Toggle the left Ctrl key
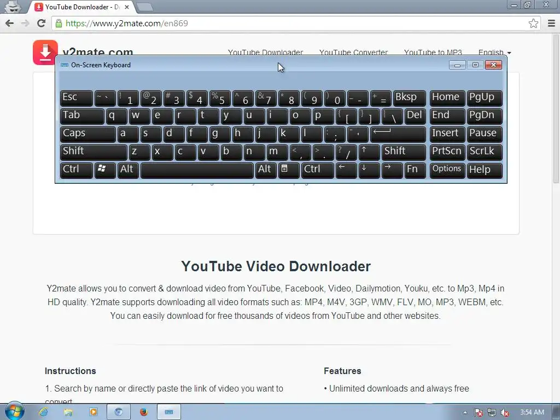560x420 pixels. point(77,170)
